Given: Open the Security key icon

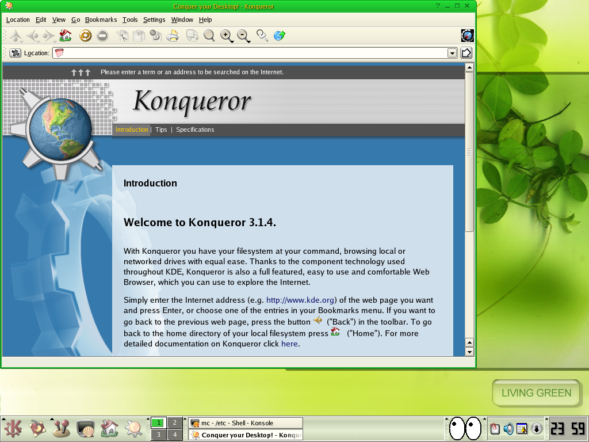Looking at the screenshot, I should 262,36.
